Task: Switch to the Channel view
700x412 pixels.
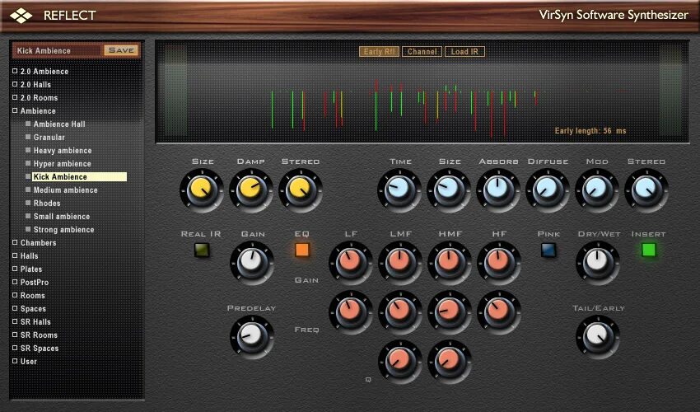Action: pos(422,51)
